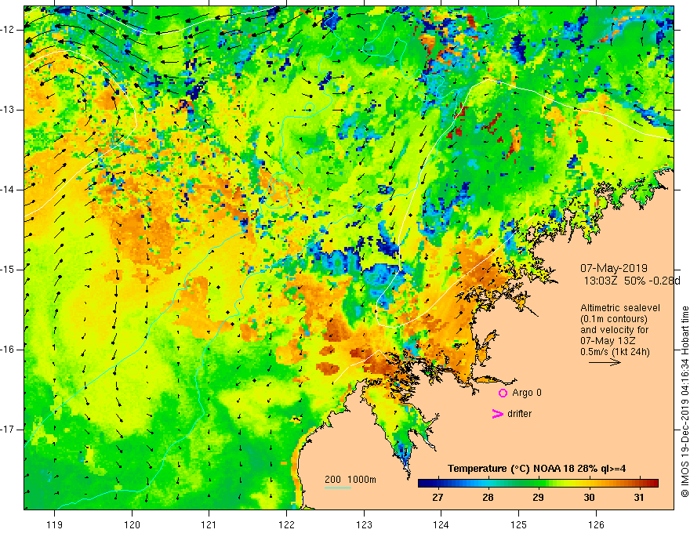Click the 31 value on the color scale
This screenshot has width=690, height=533.
click(639, 498)
